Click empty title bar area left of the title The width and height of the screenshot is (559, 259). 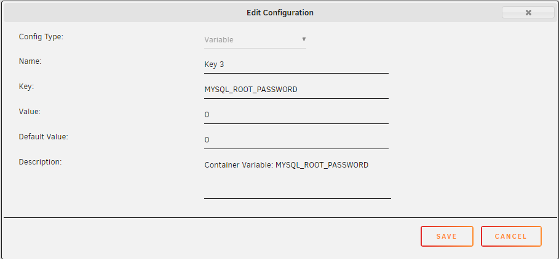tap(123, 12)
